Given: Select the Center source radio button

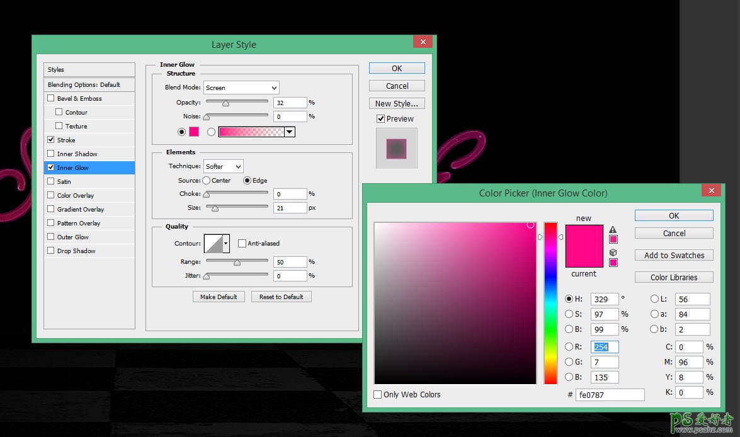Looking at the screenshot, I should click(x=206, y=180).
